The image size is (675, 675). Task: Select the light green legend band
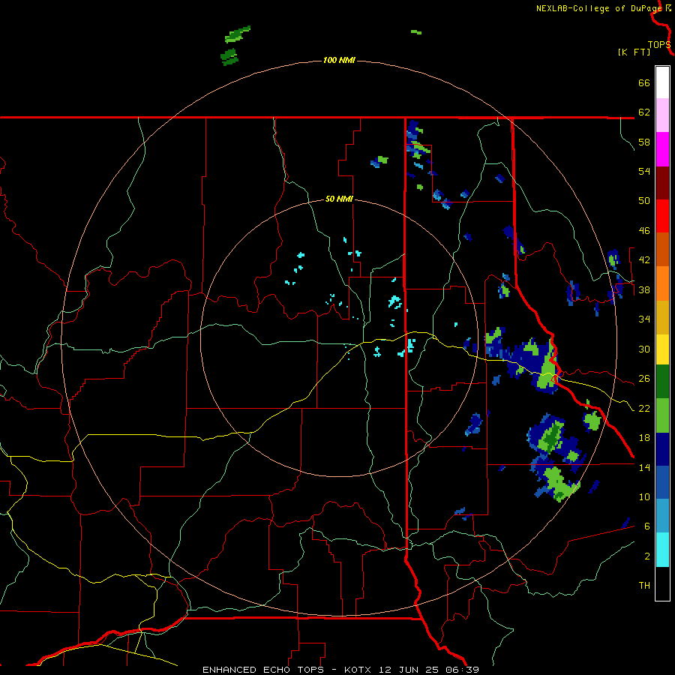pyautogui.click(x=662, y=415)
